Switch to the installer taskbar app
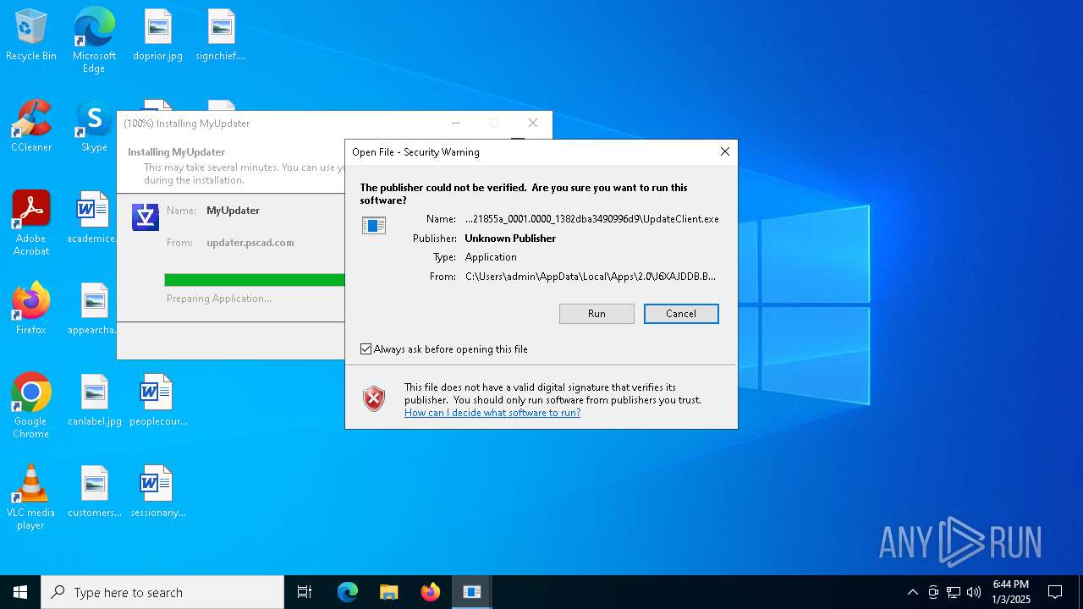This screenshot has height=609, width=1083. coord(472,592)
